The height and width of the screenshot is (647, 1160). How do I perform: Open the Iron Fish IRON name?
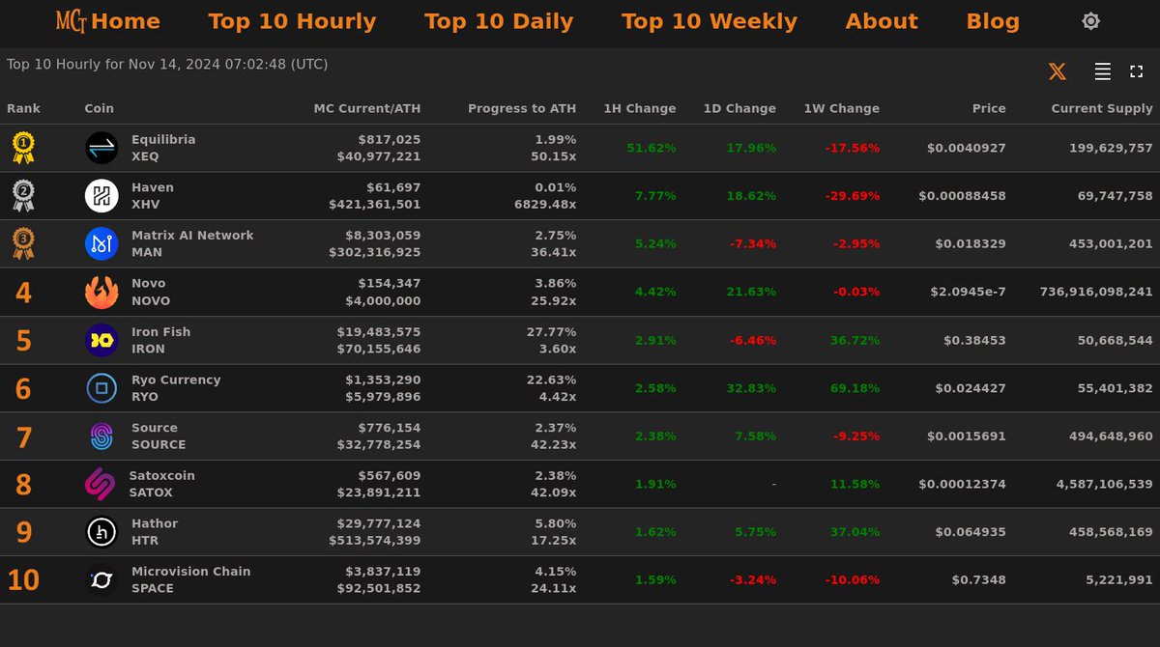coord(161,340)
